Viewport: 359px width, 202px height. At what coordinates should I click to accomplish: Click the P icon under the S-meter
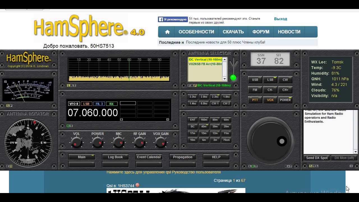(11, 105)
